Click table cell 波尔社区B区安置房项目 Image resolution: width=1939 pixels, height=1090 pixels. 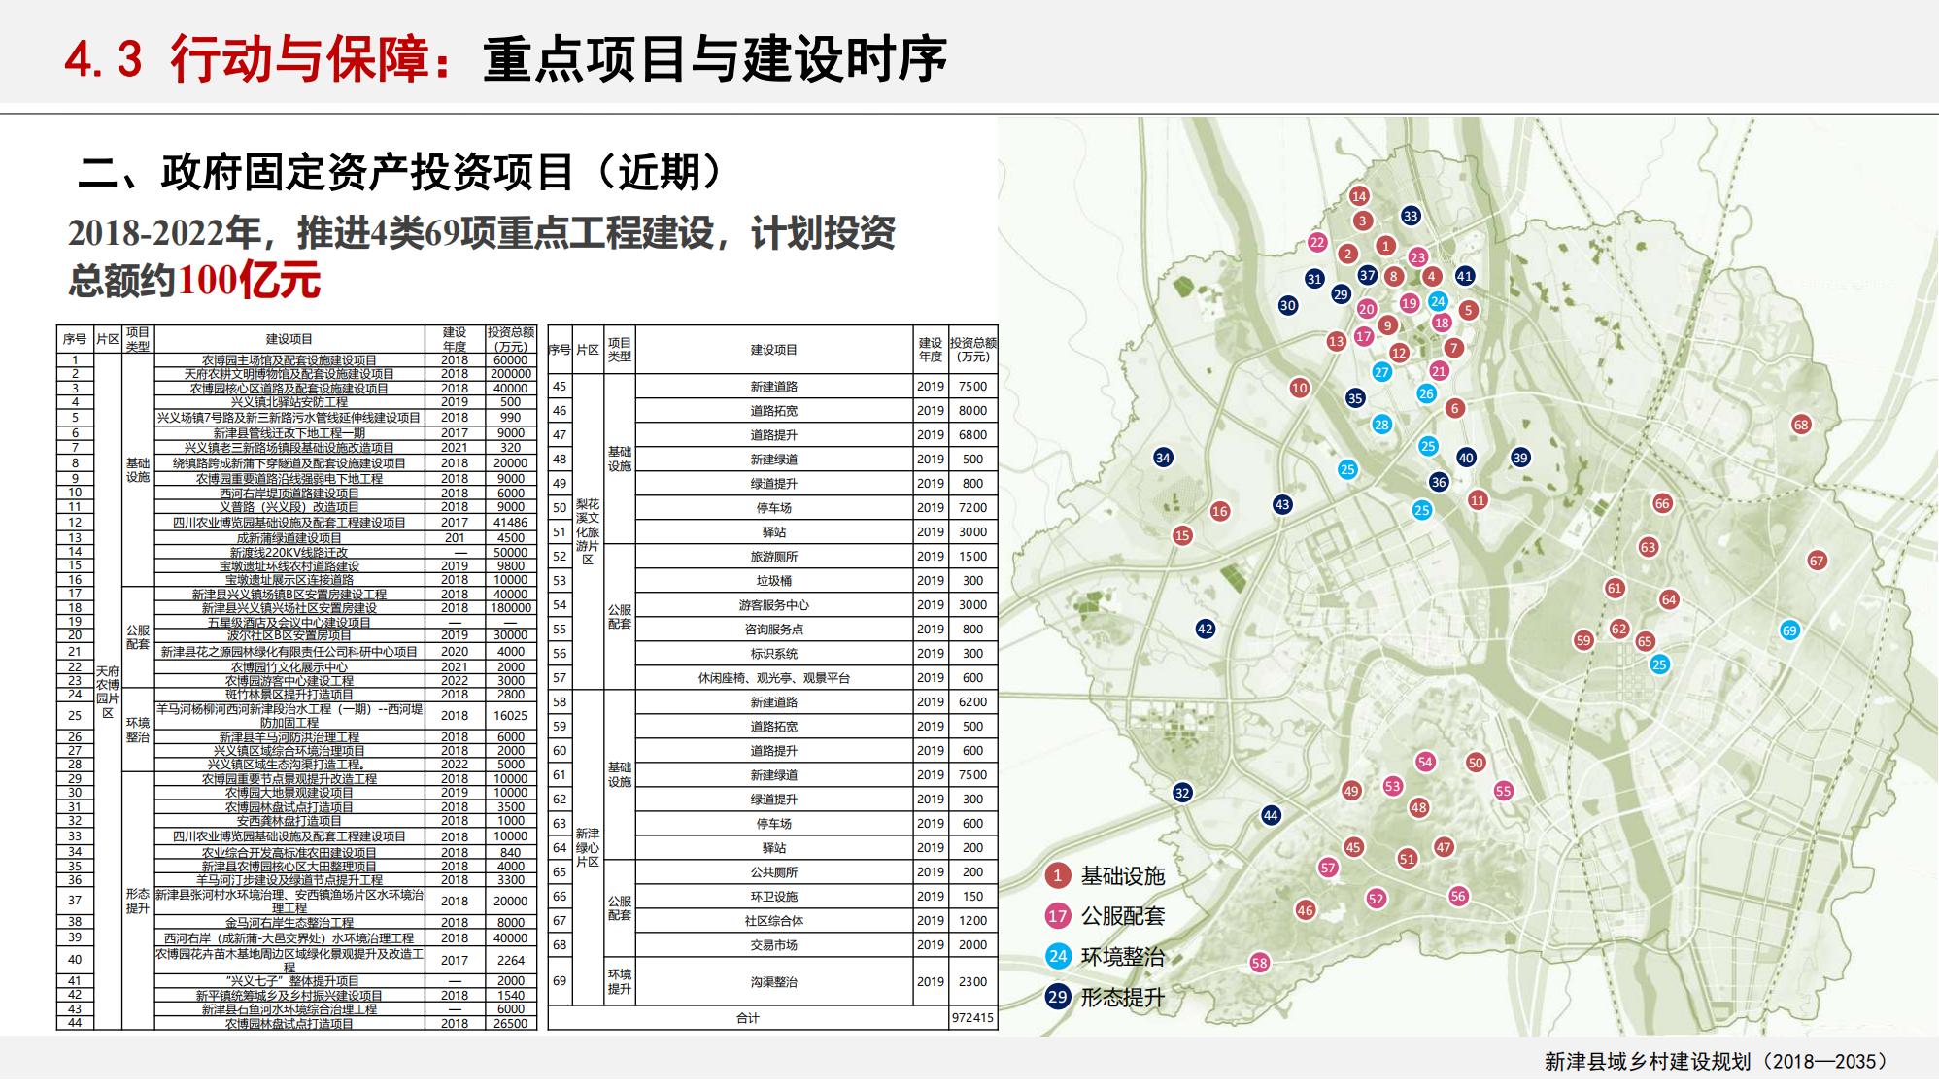pyautogui.click(x=289, y=635)
